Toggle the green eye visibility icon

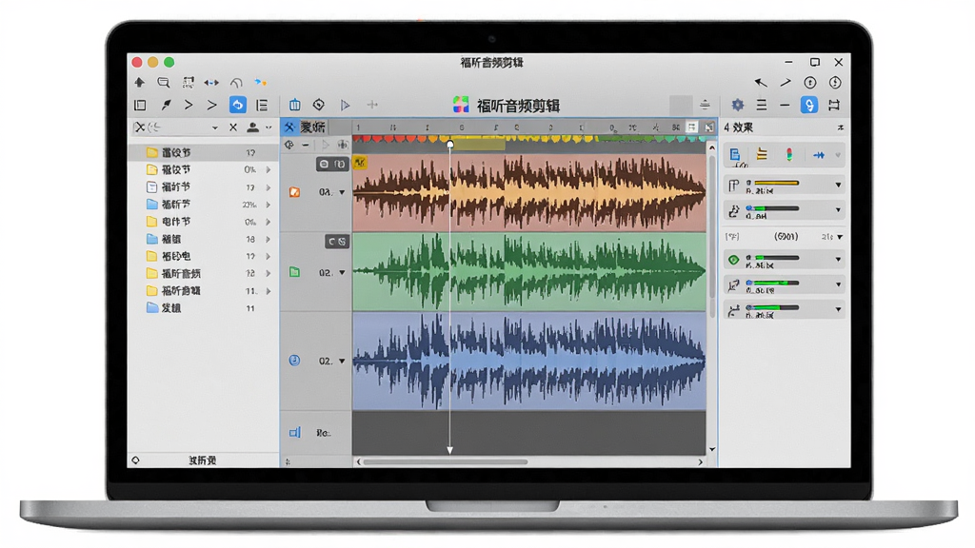(x=734, y=261)
